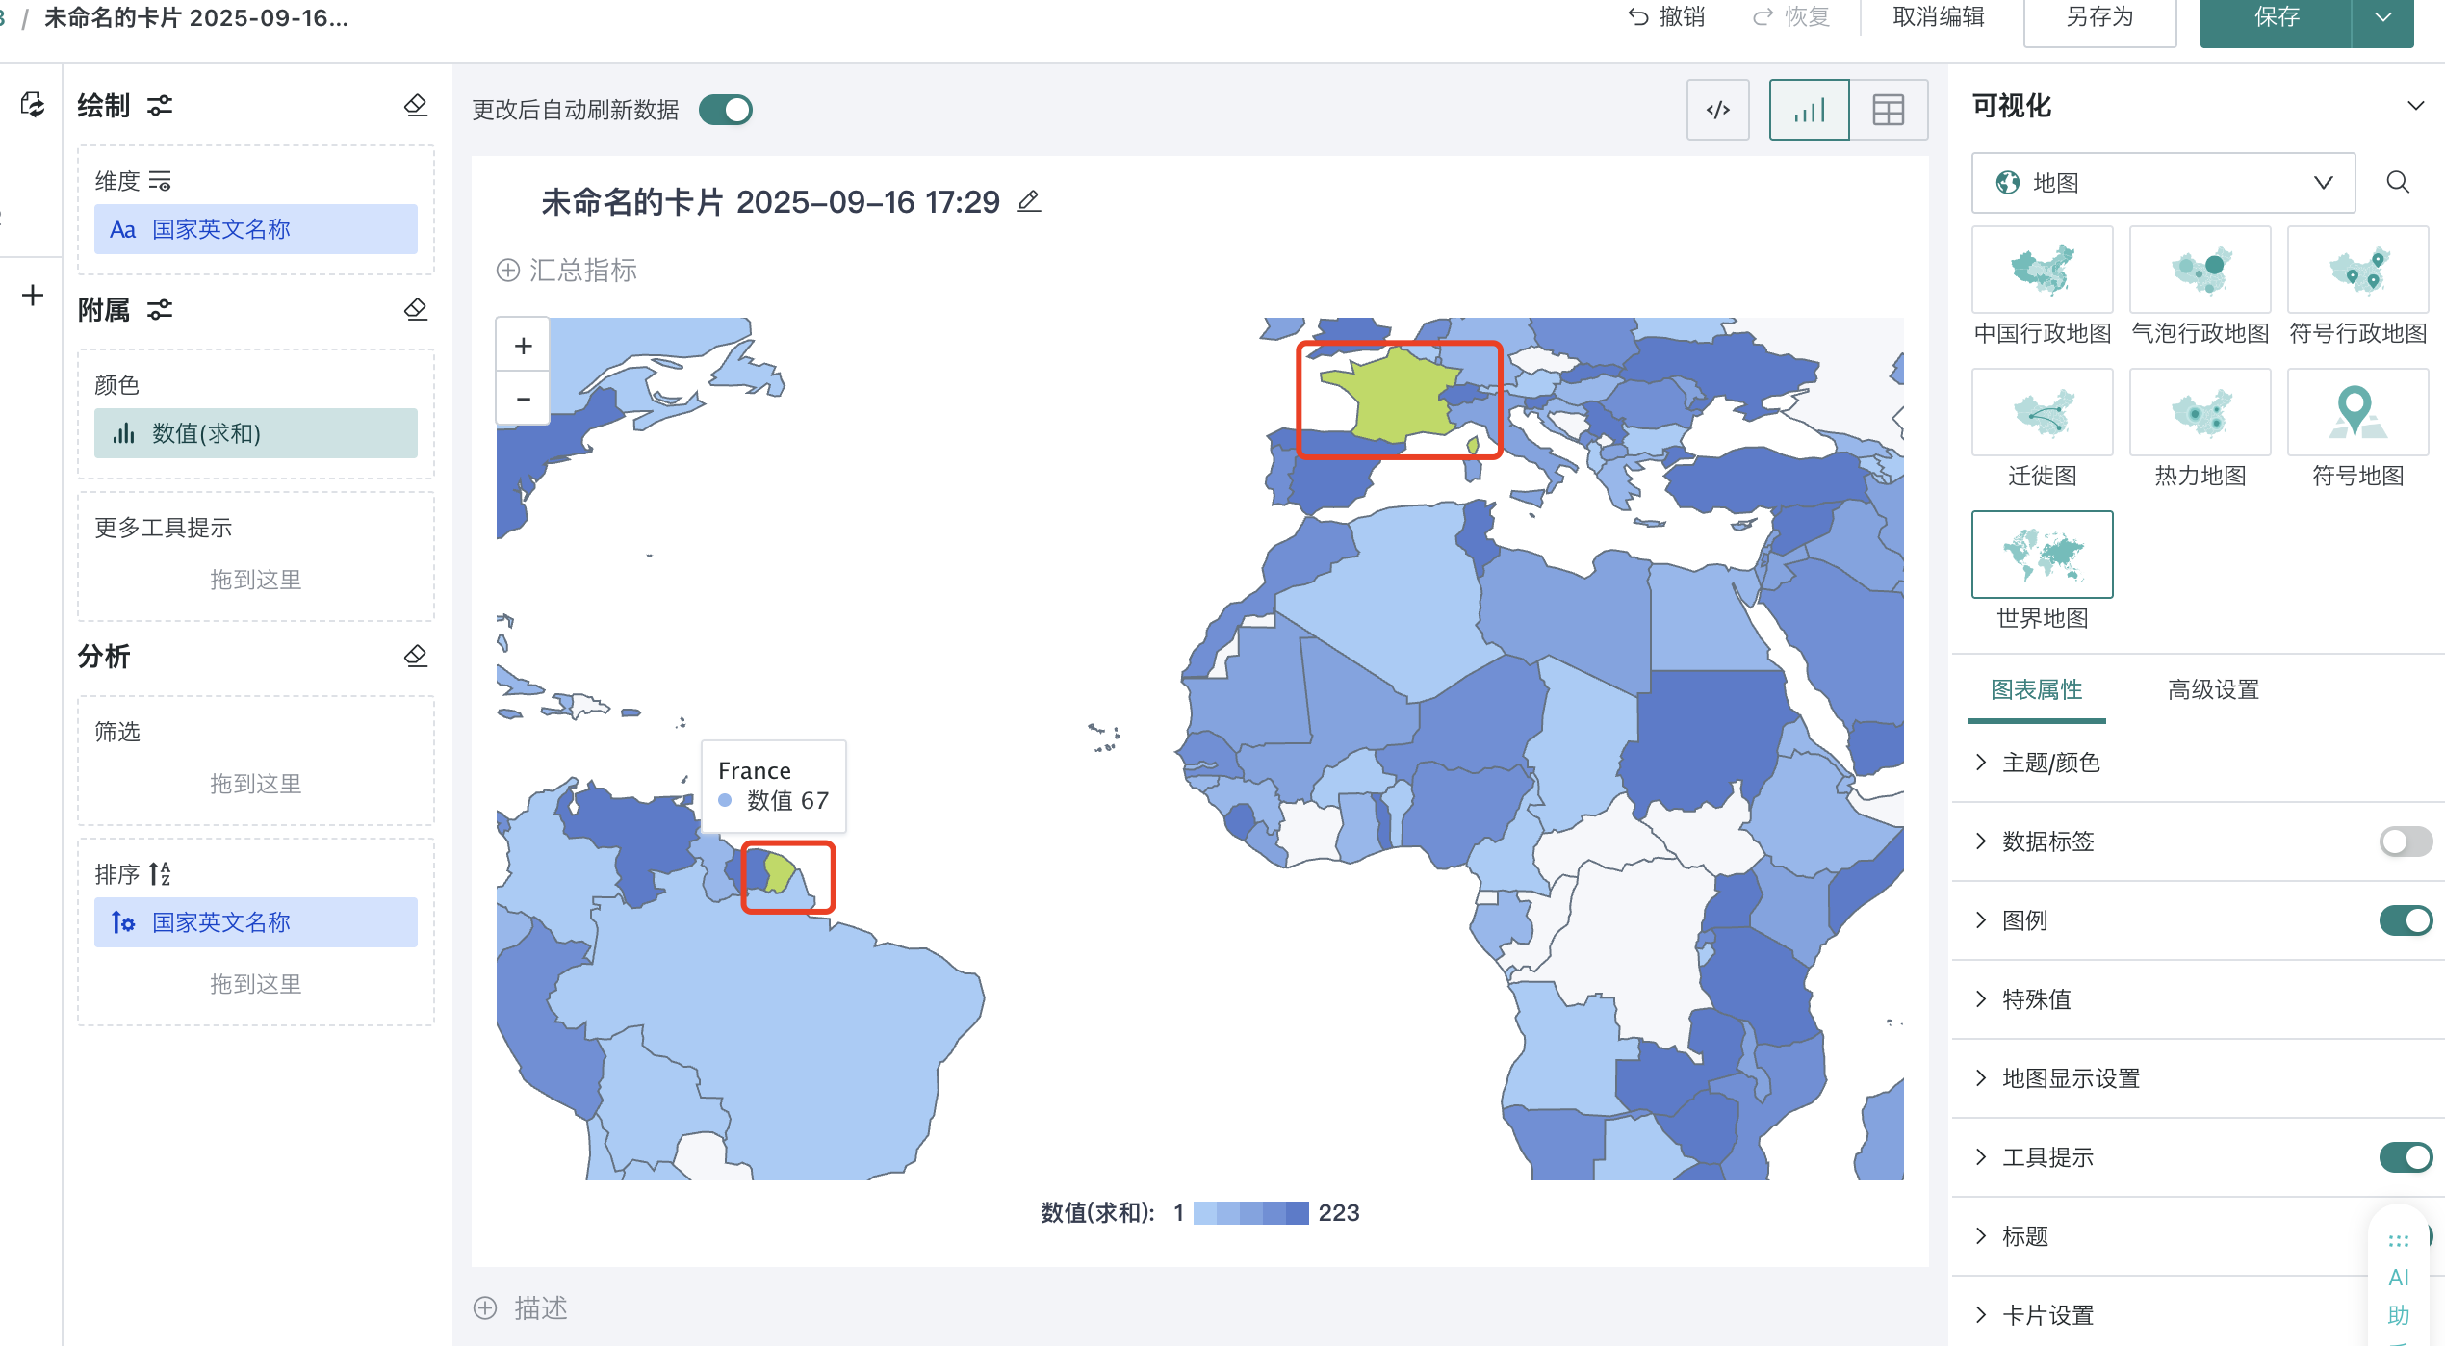Toggle the 图例 switch
Image resolution: width=2445 pixels, height=1346 pixels.
[x=2406, y=920]
